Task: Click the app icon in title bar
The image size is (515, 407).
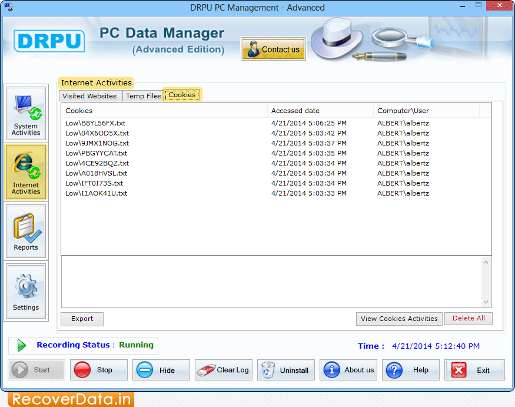Action: (x=9, y=7)
